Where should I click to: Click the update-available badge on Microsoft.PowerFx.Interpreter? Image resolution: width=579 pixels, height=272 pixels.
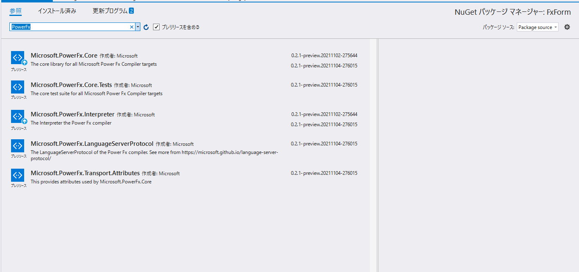(x=25, y=121)
